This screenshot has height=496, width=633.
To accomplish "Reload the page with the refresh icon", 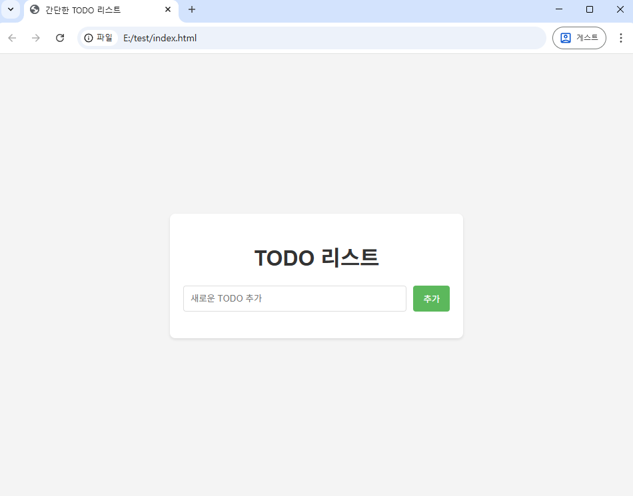I will coord(60,38).
